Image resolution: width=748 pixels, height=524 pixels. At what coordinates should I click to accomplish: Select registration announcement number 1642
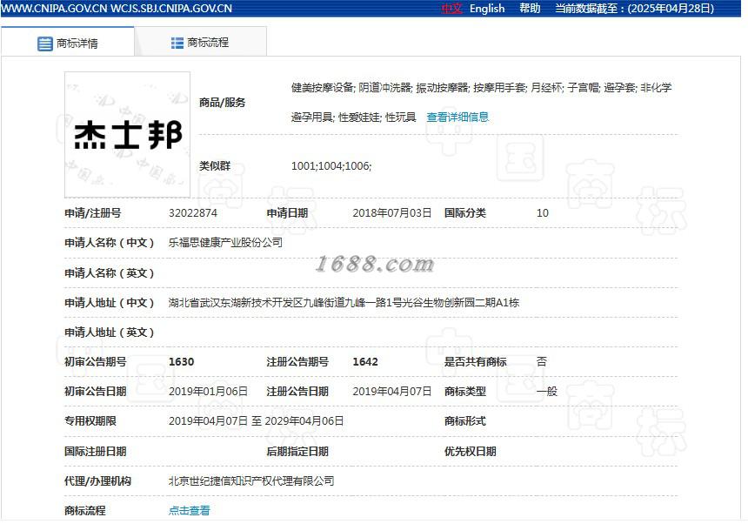(x=365, y=362)
